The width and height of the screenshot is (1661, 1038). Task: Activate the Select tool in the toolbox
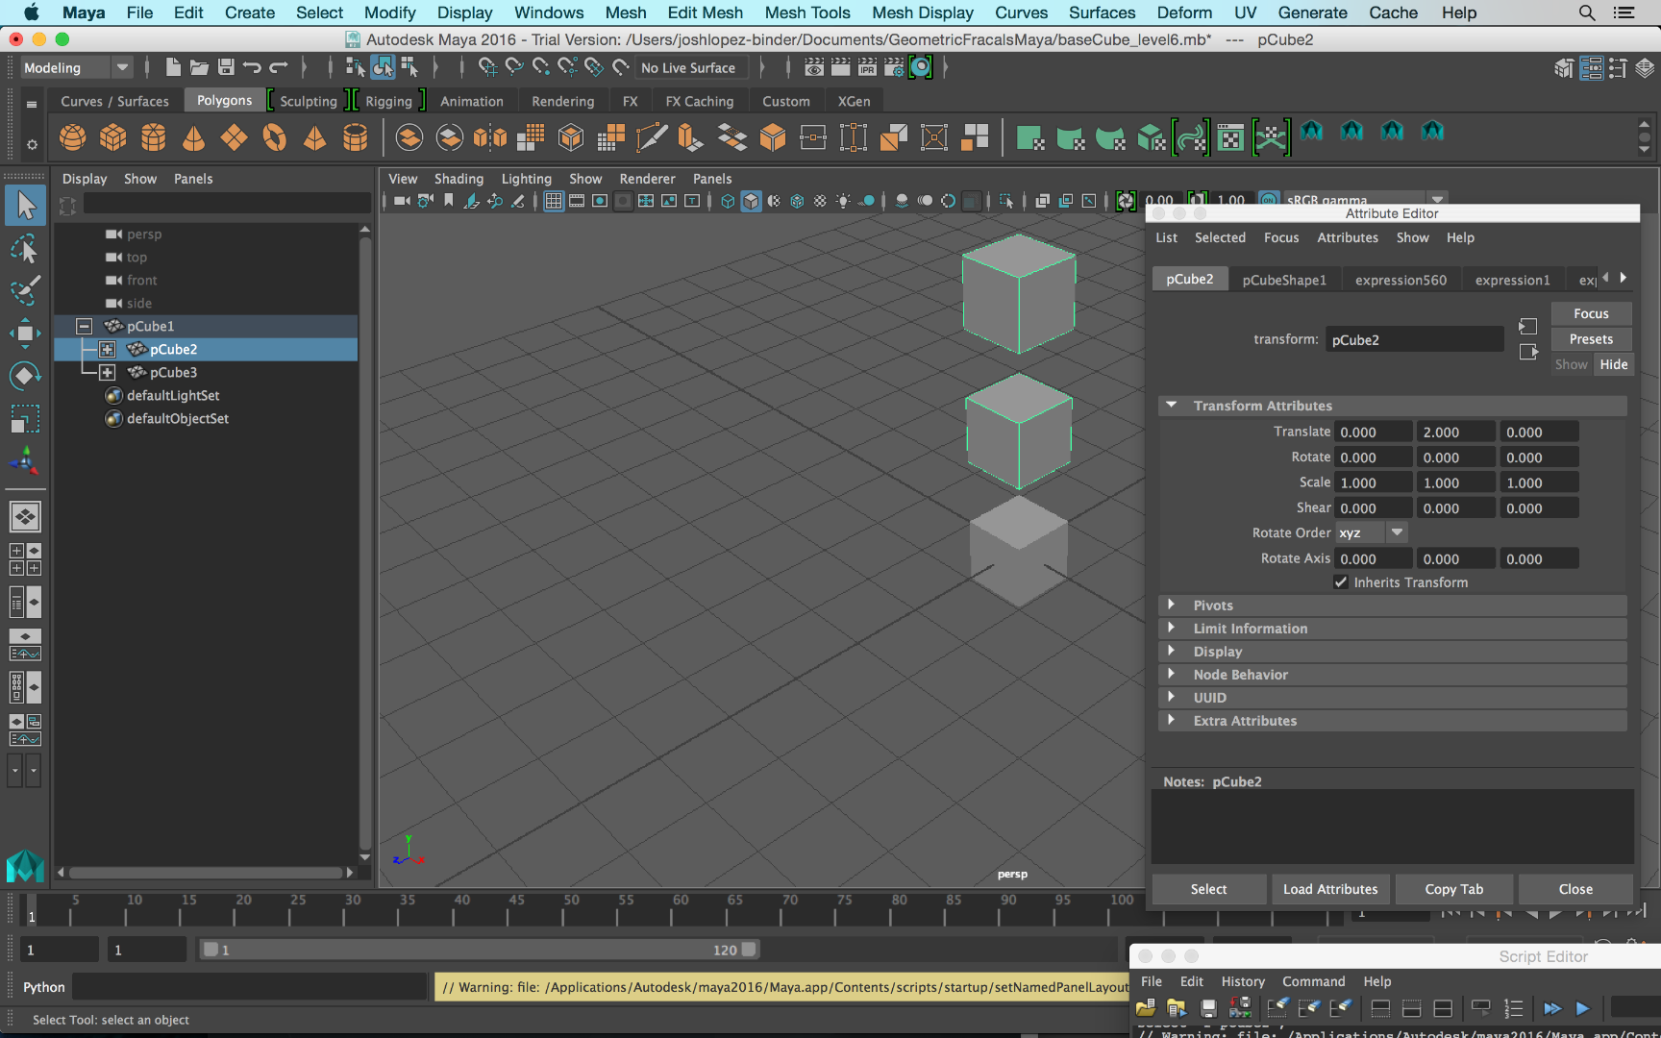(25, 206)
